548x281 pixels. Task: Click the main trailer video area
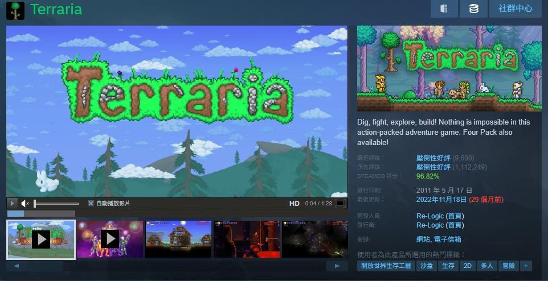click(x=177, y=111)
